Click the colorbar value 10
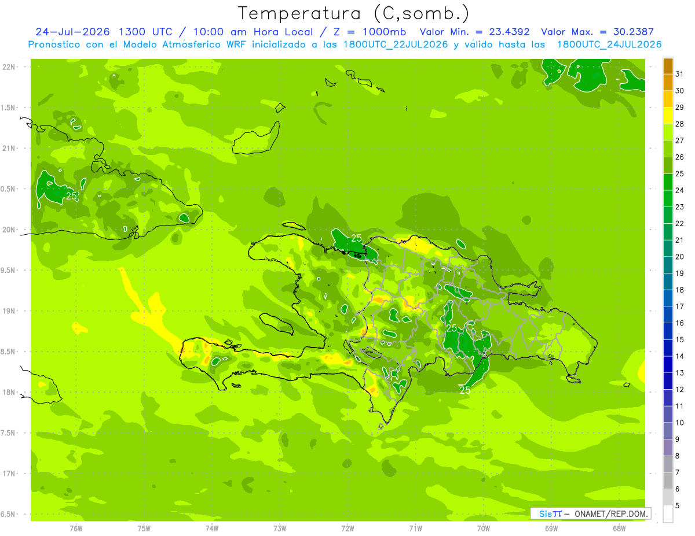Viewport: 695px width, 536px height. [679, 423]
